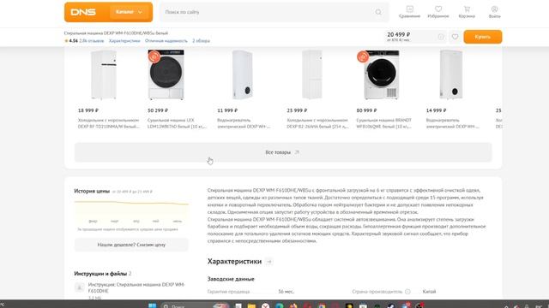Click Нашли дешевле? Снизим цену button
Screen dimensions: 549x308
pyautogui.click(x=131, y=245)
